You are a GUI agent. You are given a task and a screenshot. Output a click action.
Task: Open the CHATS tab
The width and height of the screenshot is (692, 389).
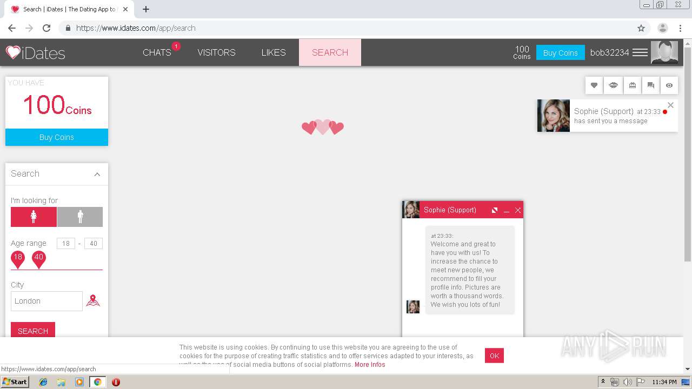click(x=157, y=52)
